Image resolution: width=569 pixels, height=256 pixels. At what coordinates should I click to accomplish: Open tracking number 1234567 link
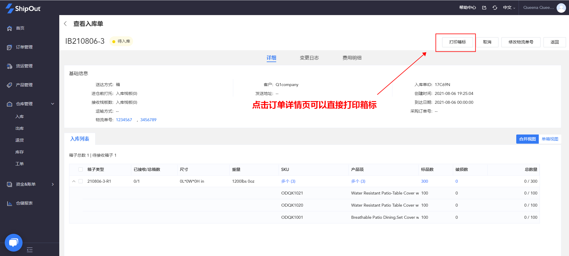(x=124, y=120)
